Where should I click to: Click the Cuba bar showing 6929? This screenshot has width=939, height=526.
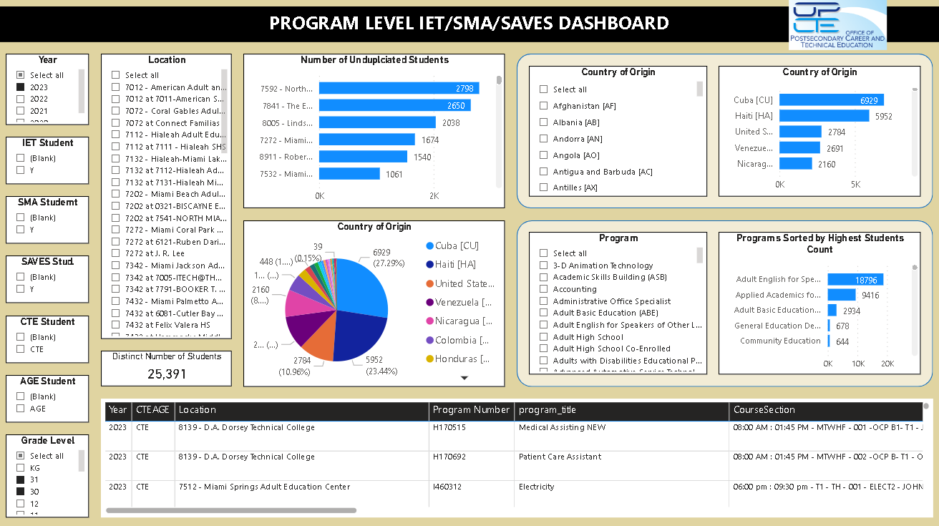[831, 100]
